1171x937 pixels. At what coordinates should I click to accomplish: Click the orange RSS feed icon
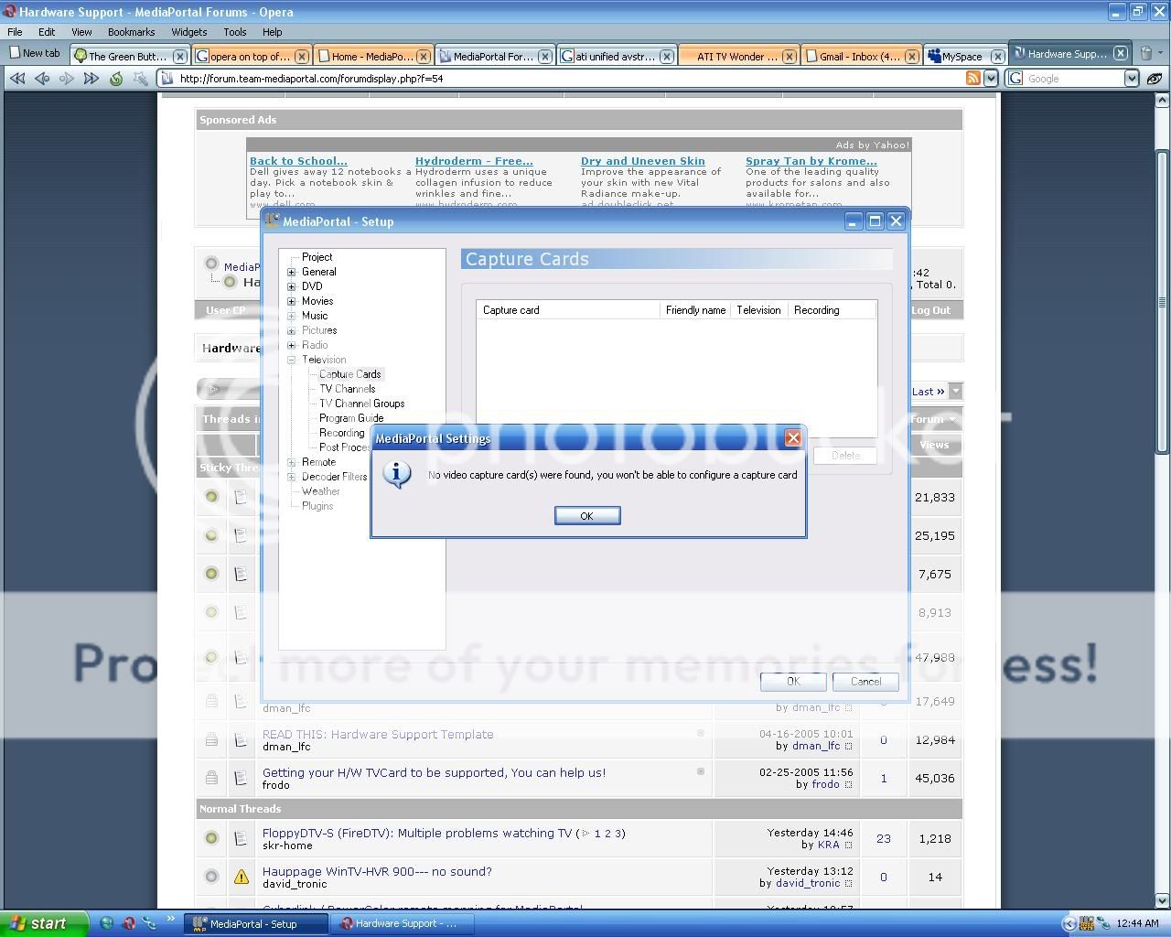(x=973, y=79)
